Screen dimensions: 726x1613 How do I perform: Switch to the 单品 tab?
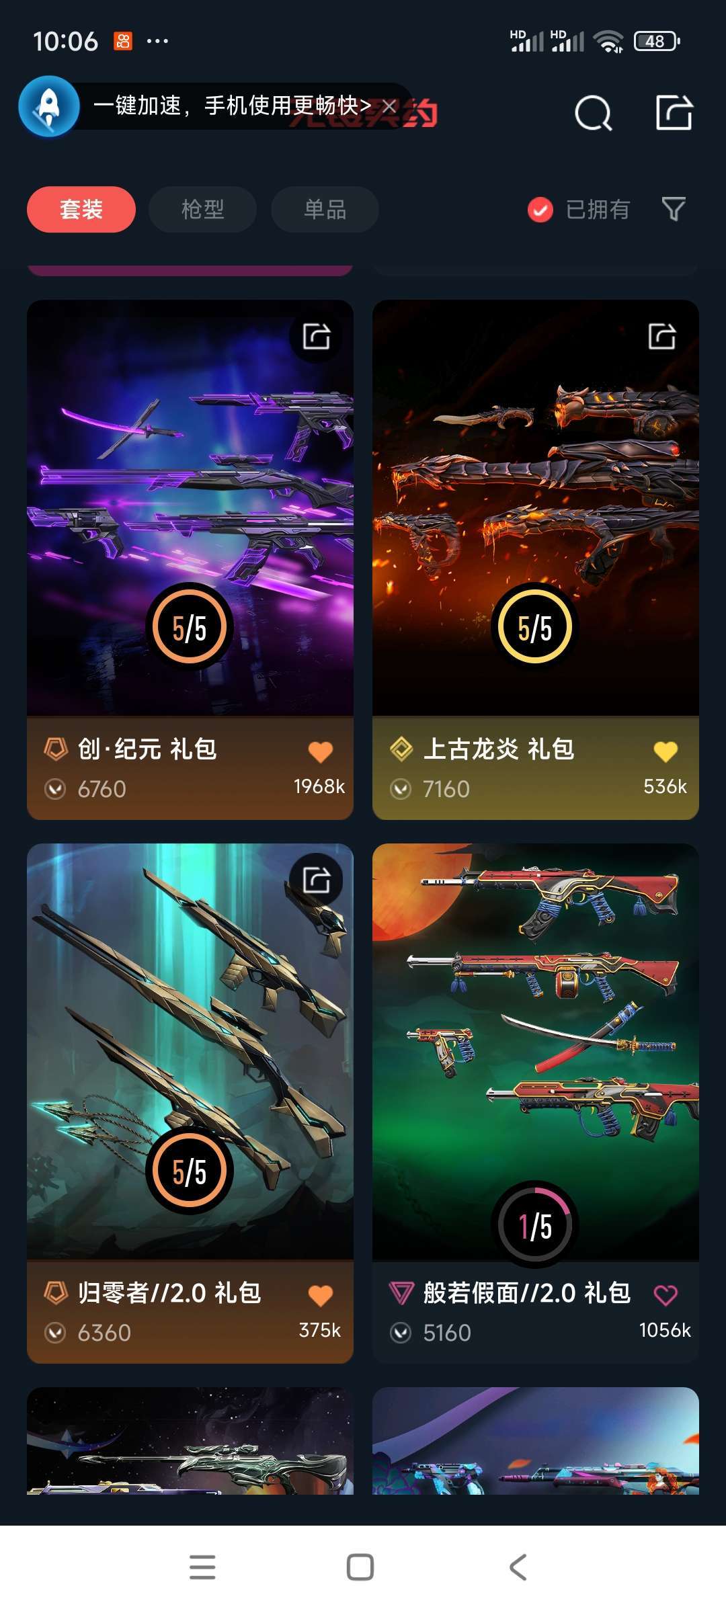pyautogui.click(x=325, y=210)
